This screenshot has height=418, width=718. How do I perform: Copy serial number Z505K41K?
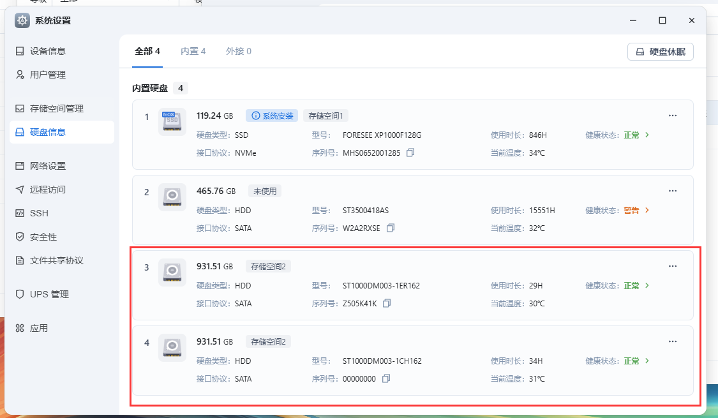click(387, 303)
